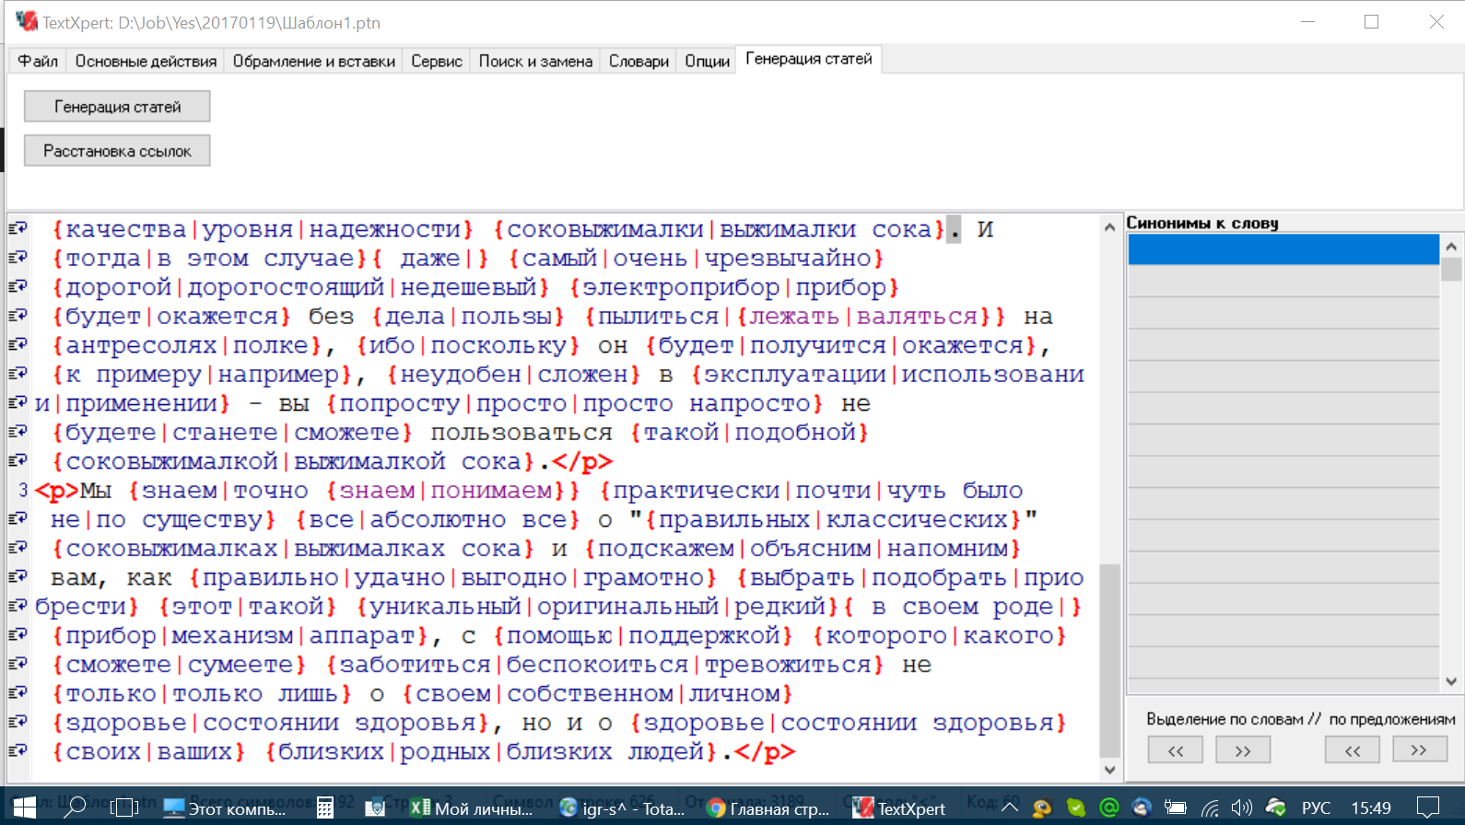Image resolution: width=1465 pixels, height=825 pixels.
Task: Select the Словари tab
Action: [639, 61]
